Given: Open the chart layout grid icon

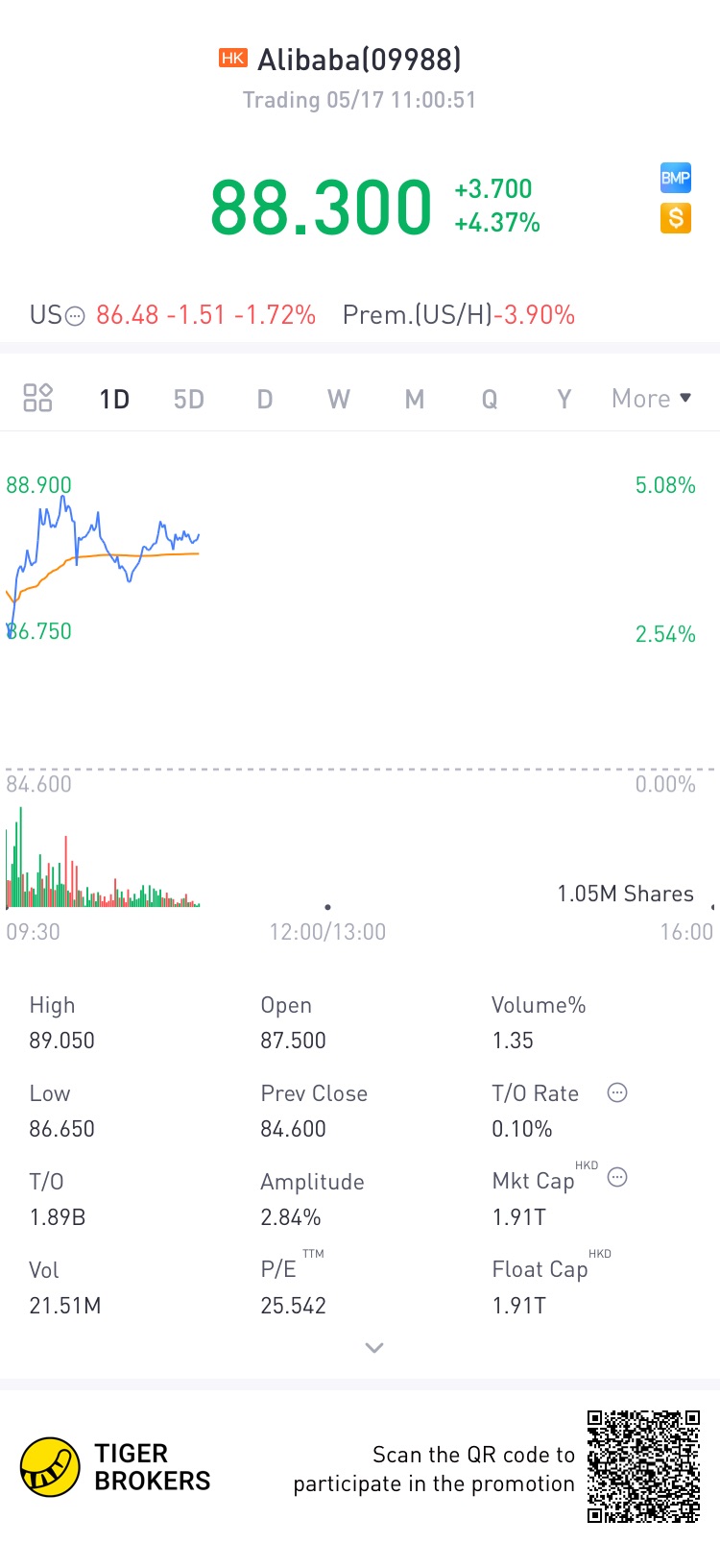Looking at the screenshot, I should [x=37, y=398].
